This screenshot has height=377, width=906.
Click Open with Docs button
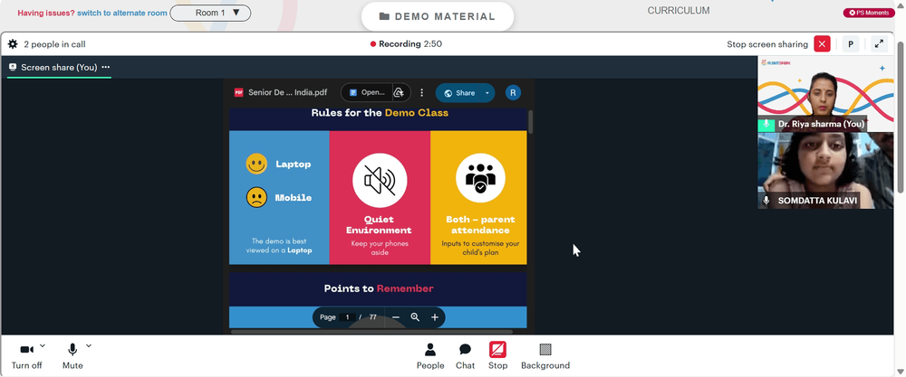click(x=368, y=92)
